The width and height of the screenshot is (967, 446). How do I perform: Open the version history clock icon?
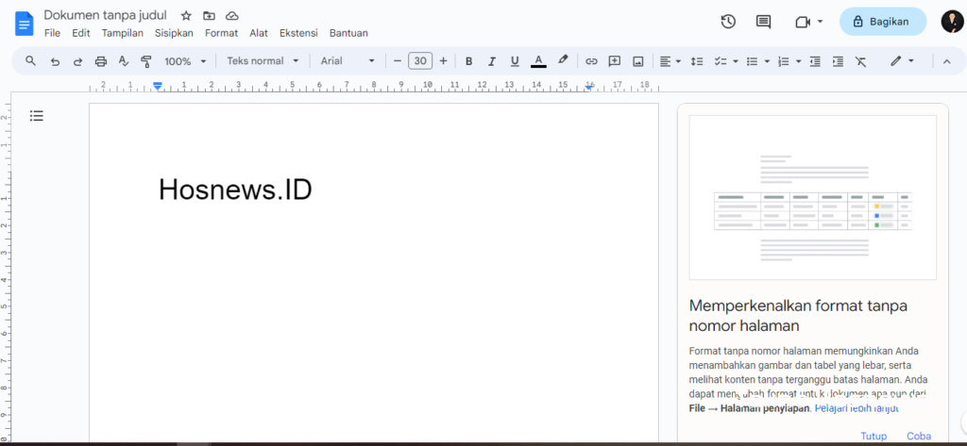point(728,22)
